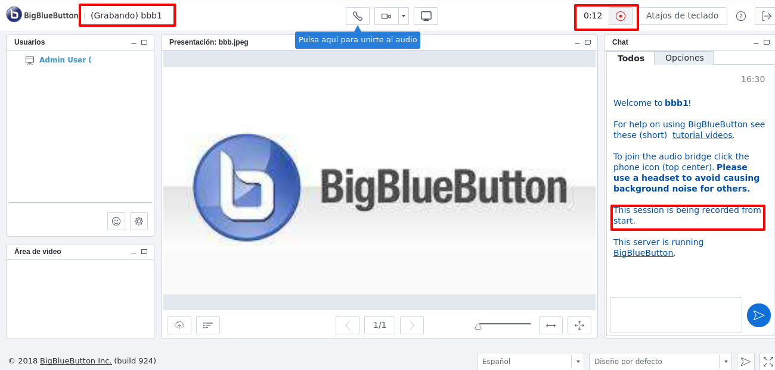
Task: Maximize the Usuarios panel
Action: tap(144, 42)
